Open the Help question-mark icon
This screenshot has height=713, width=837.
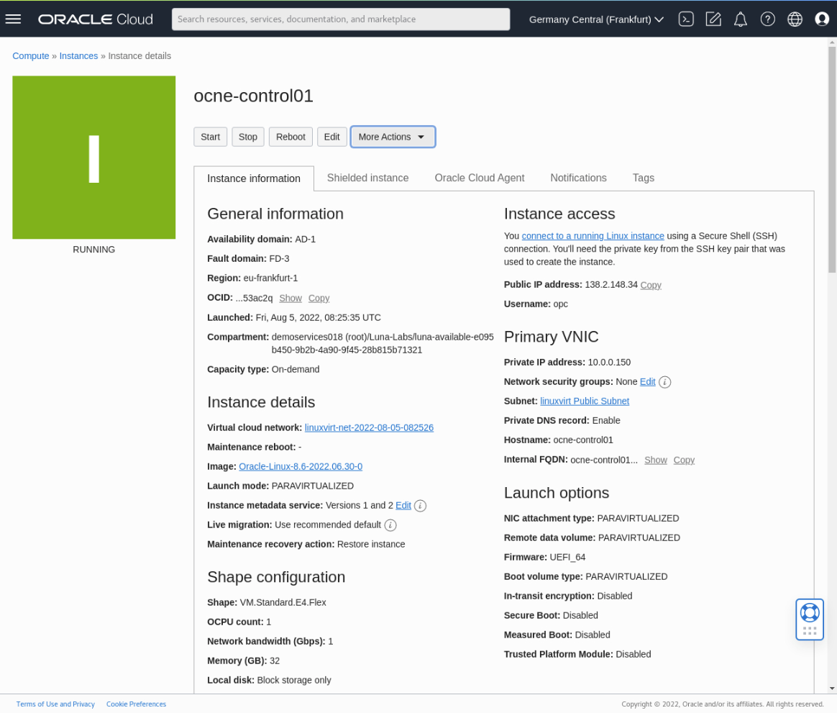click(768, 19)
